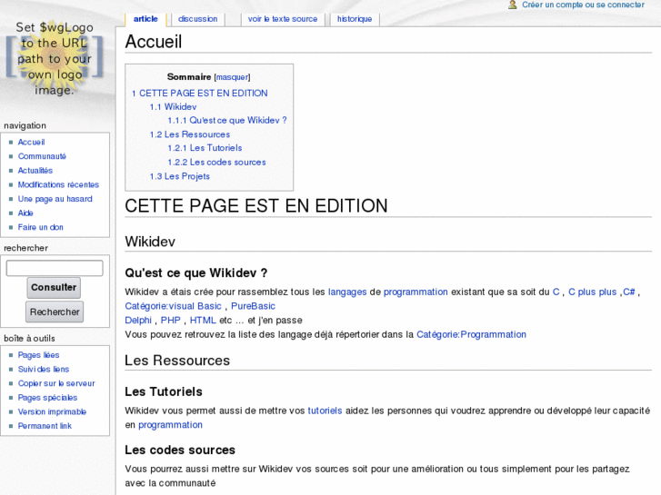The width and height of the screenshot is (661, 495).
Task: Switch to the discussion tab
Action: [197, 19]
